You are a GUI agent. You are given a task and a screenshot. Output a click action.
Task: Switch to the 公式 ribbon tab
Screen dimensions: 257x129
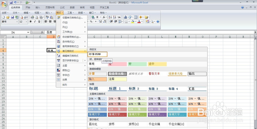[x=62, y=7]
